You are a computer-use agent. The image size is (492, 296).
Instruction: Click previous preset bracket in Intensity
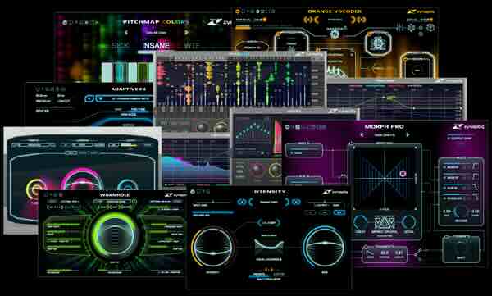tap(251, 202)
